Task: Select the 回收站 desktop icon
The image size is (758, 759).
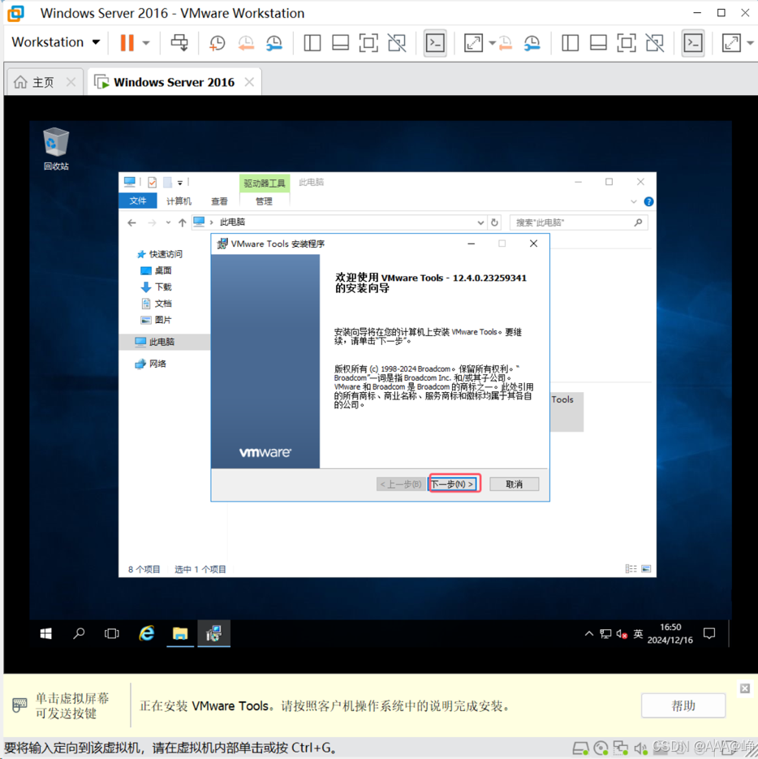Action: click(x=56, y=149)
